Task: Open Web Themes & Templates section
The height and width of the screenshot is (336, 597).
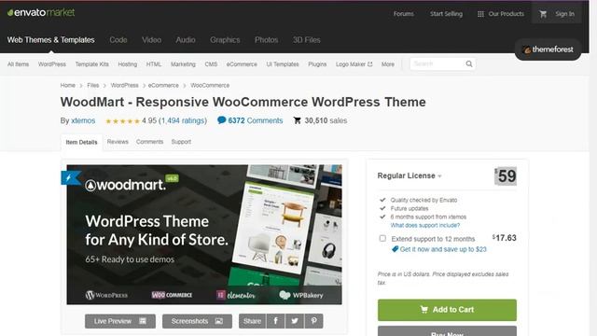Action: pyautogui.click(x=51, y=40)
